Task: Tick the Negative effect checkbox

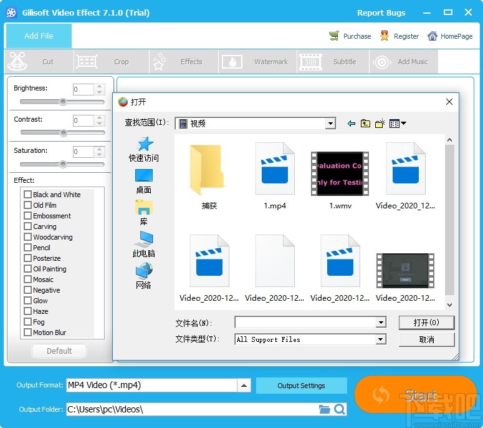Action: pos(27,290)
